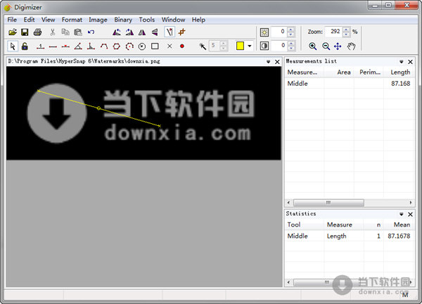Screen dimensions: 422x304
Task: Flip image vertically
Action: [x=155, y=32]
